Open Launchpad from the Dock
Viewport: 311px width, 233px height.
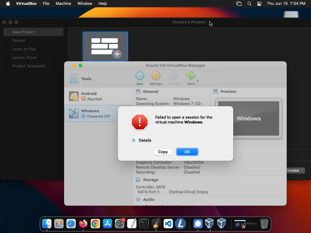(59, 224)
